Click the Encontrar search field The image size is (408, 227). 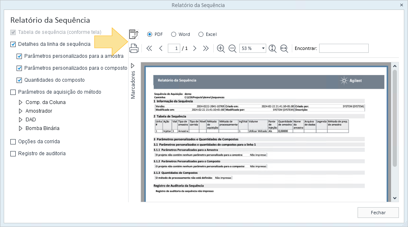point(344,48)
